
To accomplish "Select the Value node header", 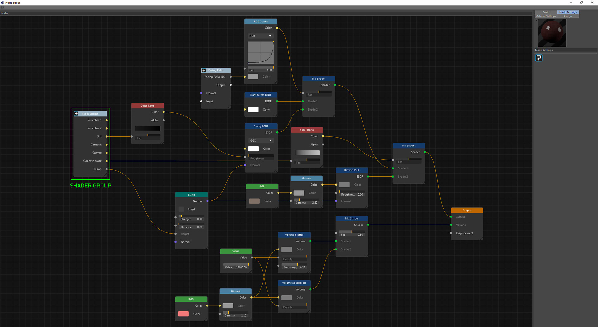I will pyautogui.click(x=236, y=251).
